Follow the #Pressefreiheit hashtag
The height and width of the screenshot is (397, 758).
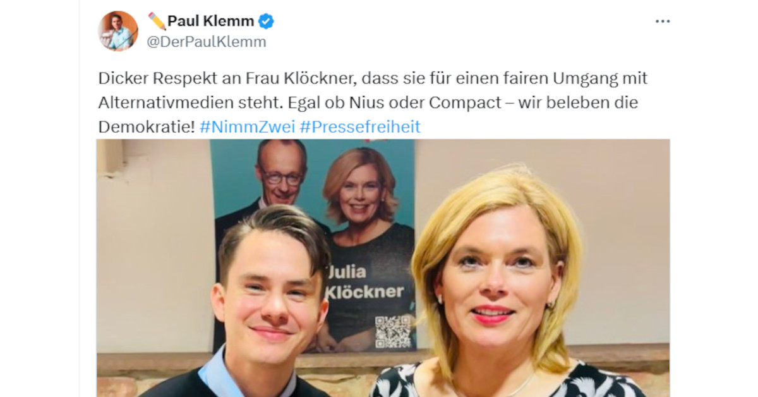(360, 126)
